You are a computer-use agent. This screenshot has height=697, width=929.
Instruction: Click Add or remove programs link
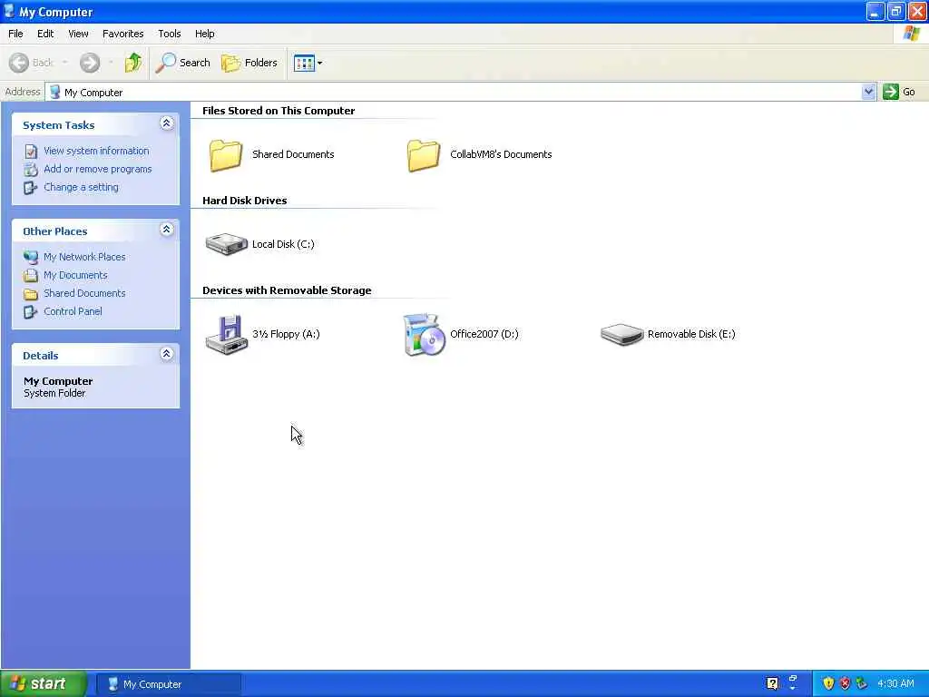(98, 169)
